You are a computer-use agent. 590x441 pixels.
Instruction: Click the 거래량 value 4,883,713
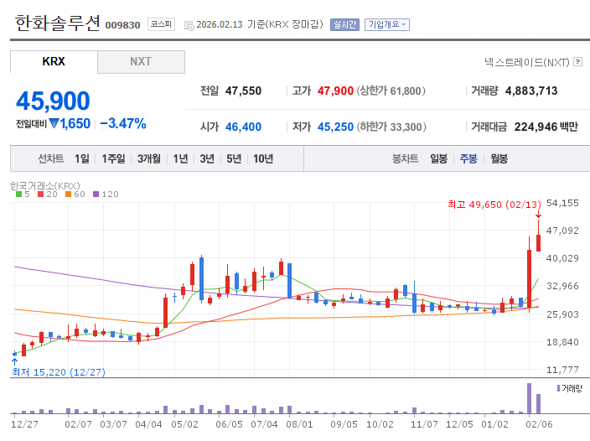click(x=531, y=91)
